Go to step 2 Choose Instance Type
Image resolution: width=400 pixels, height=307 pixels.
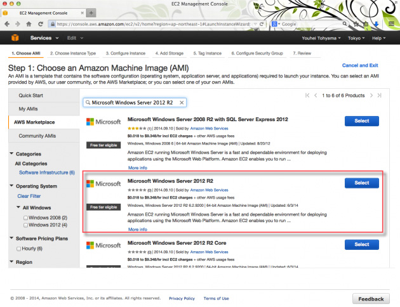(73, 53)
